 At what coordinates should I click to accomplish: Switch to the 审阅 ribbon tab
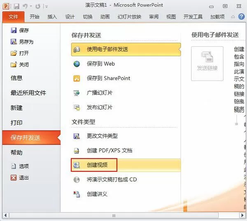(x=154, y=17)
